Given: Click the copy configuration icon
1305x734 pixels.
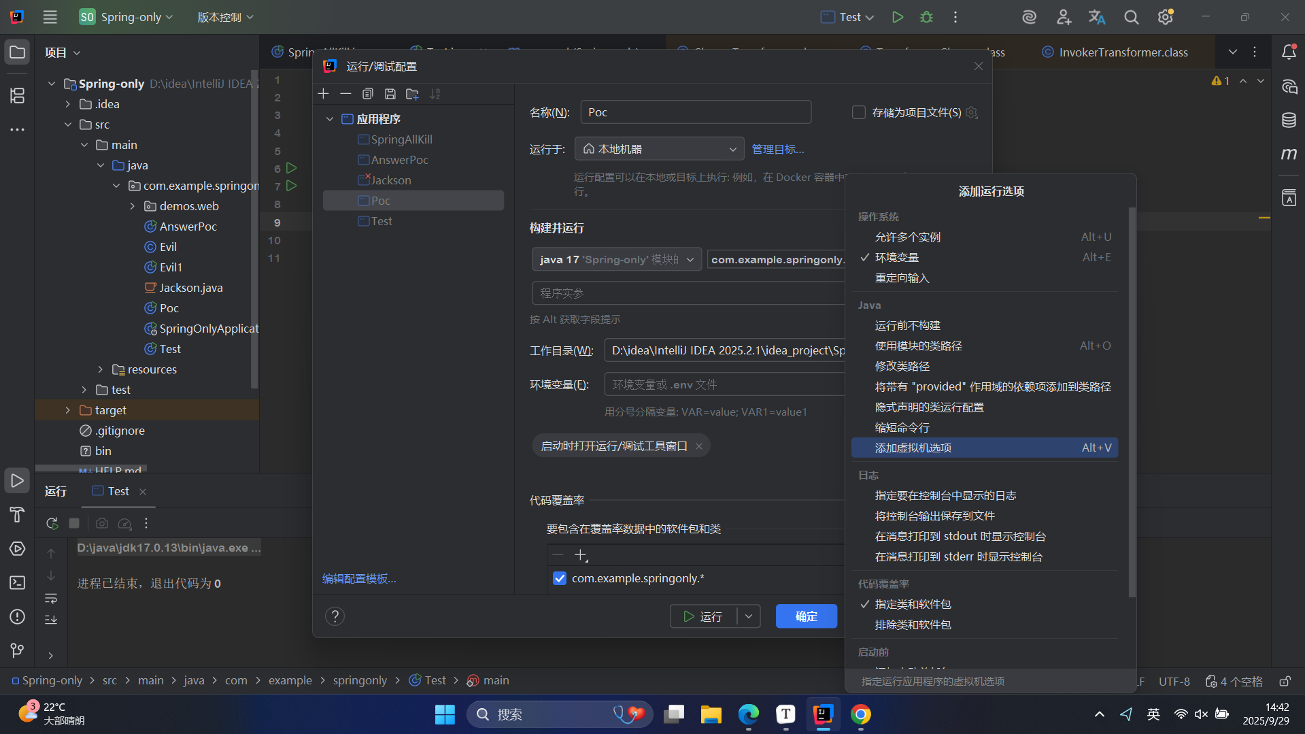Looking at the screenshot, I should click(x=368, y=94).
